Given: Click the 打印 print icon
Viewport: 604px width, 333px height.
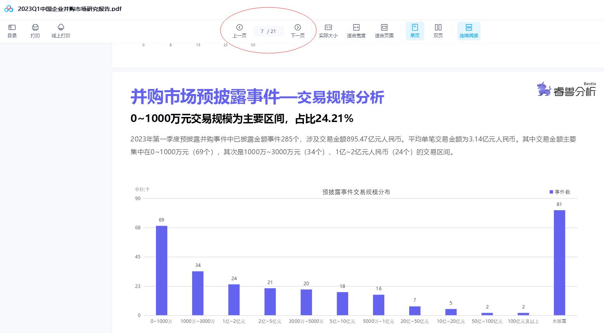Looking at the screenshot, I should tap(35, 31).
